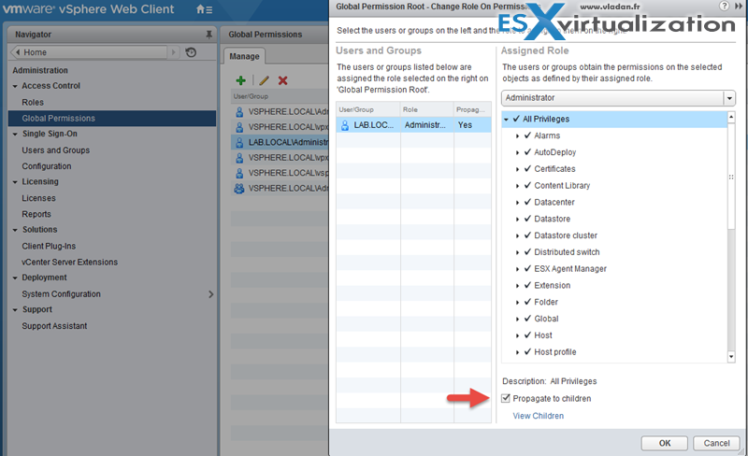The height and width of the screenshot is (456, 748).
Task: Open Users and Groups
Action: (56, 150)
